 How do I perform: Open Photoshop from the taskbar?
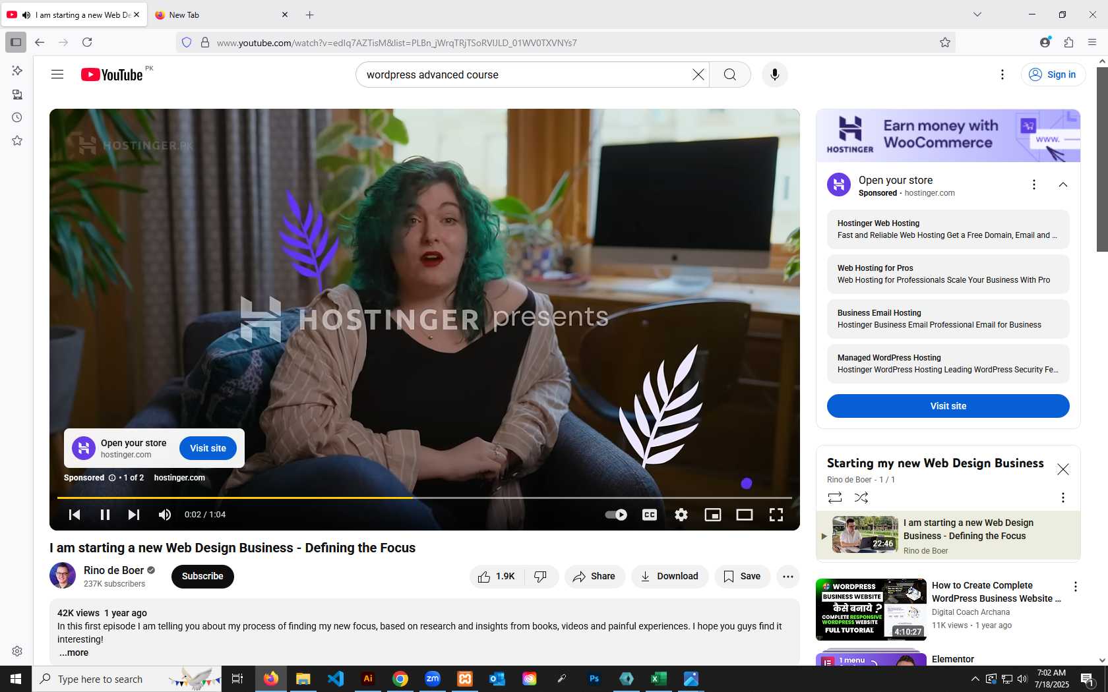pyautogui.click(x=594, y=679)
